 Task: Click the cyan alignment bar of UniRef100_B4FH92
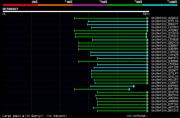[x=112, y=86]
